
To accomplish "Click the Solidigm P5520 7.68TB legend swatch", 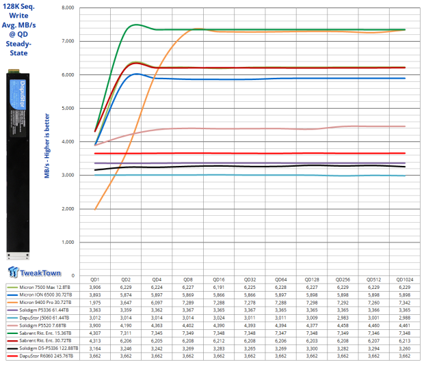I will [x=12, y=325].
